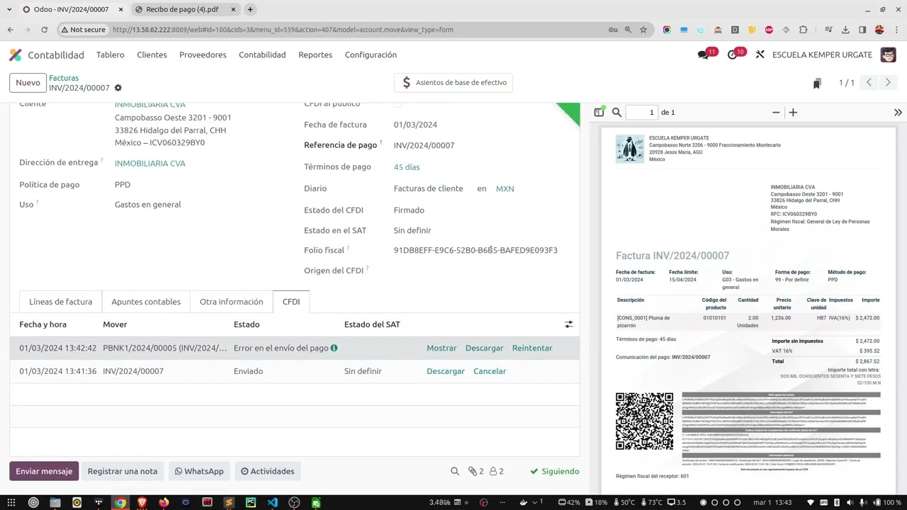
Task: Click followers person icon showing 2
Action: [496, 471]
